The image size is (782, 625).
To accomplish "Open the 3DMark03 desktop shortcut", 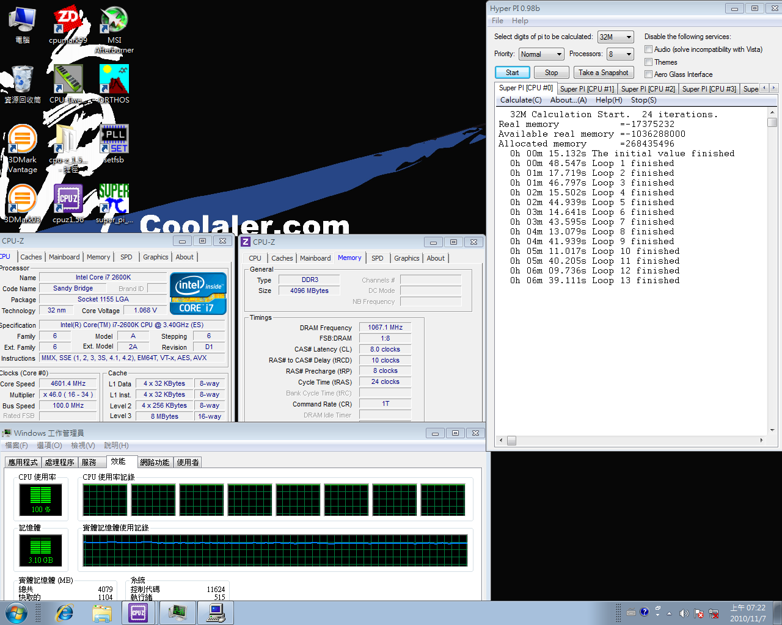I will pos(23,204).
